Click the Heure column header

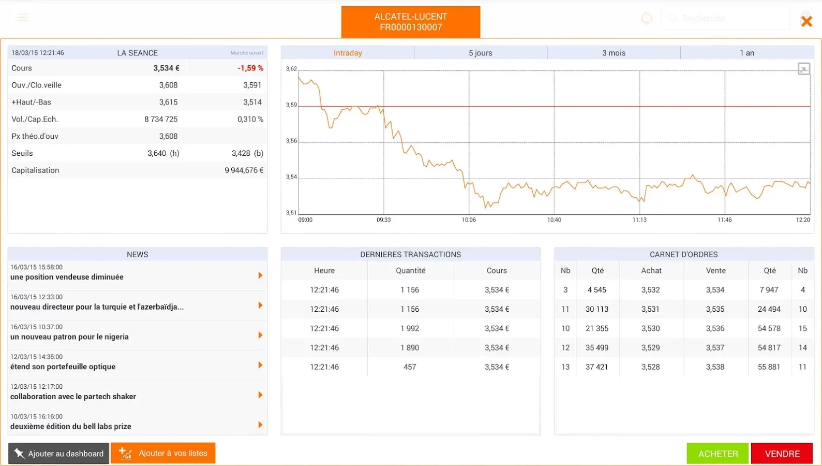[x=324, y=270]
